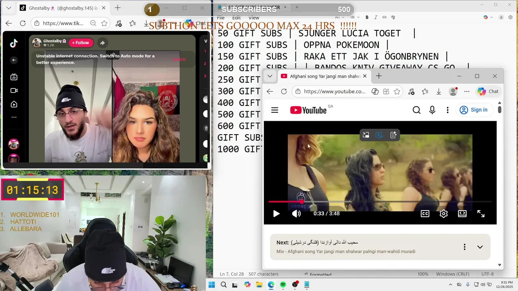518x291 pixels.
Task: Toggle bold formatting in Notepad
Action: [x=367, y=17]
